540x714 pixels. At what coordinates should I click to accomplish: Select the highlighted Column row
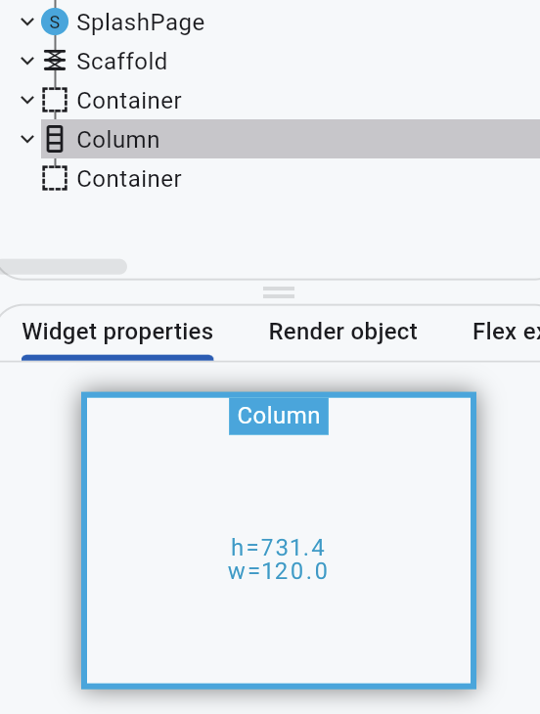pos(291,139)
